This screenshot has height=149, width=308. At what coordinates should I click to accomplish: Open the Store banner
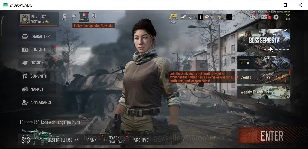tap(264, 62)
